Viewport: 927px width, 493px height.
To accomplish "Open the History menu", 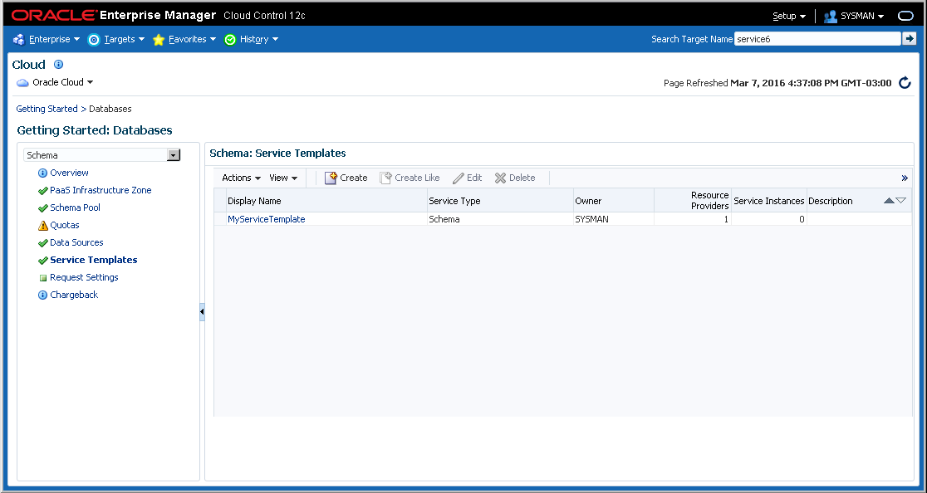I will tap(259, 40).
